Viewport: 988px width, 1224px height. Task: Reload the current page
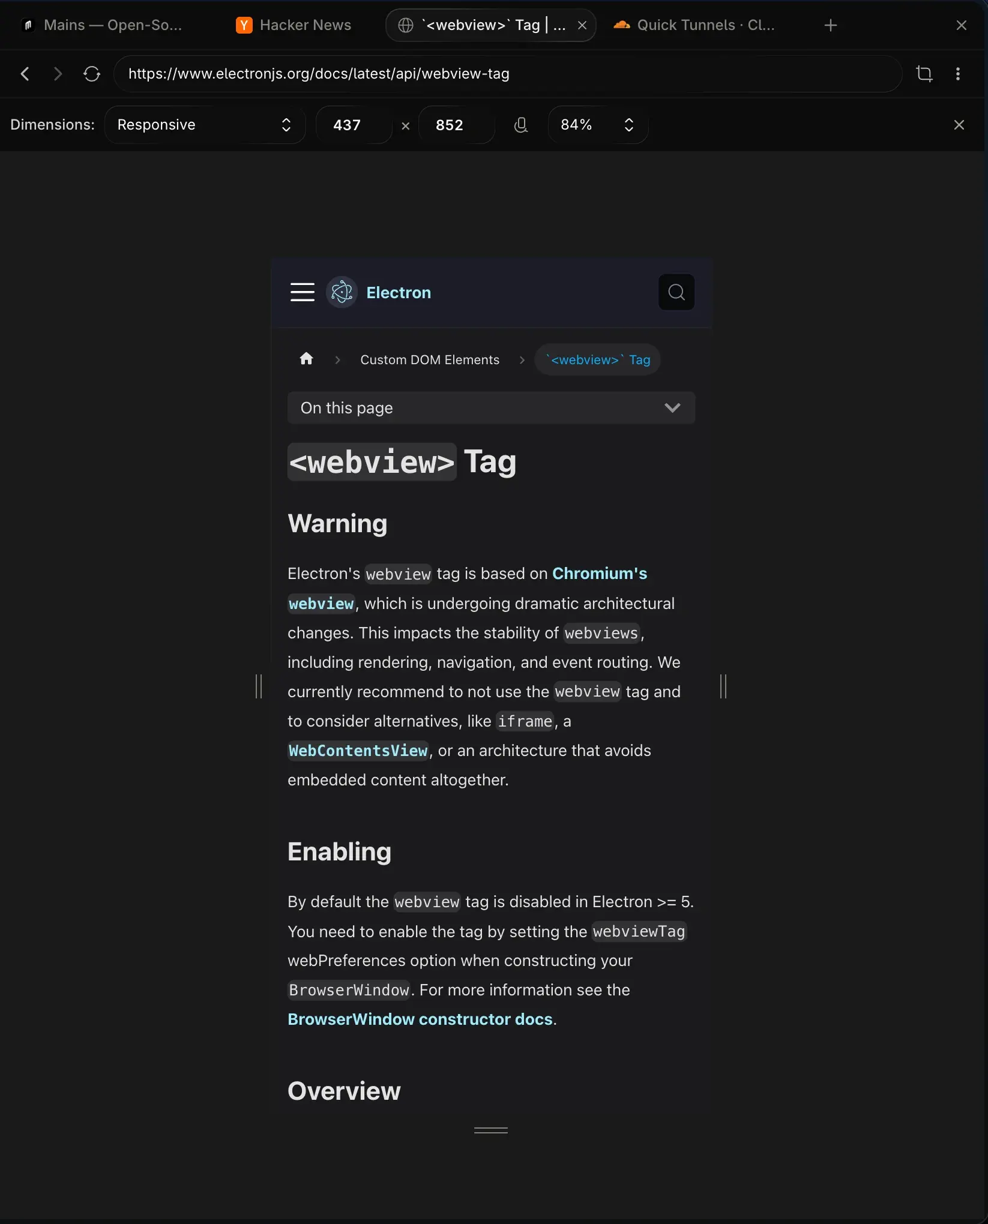(x=92, y=74)
